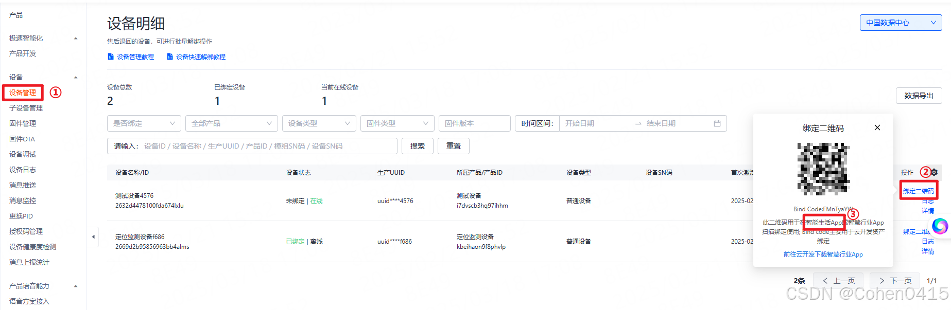Open 消息推送 sidebar entry
The width and height of the screenshot is (951, 310).
[23, 185]
